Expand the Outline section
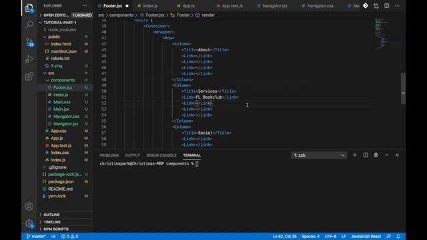 [x=65, y=215]
